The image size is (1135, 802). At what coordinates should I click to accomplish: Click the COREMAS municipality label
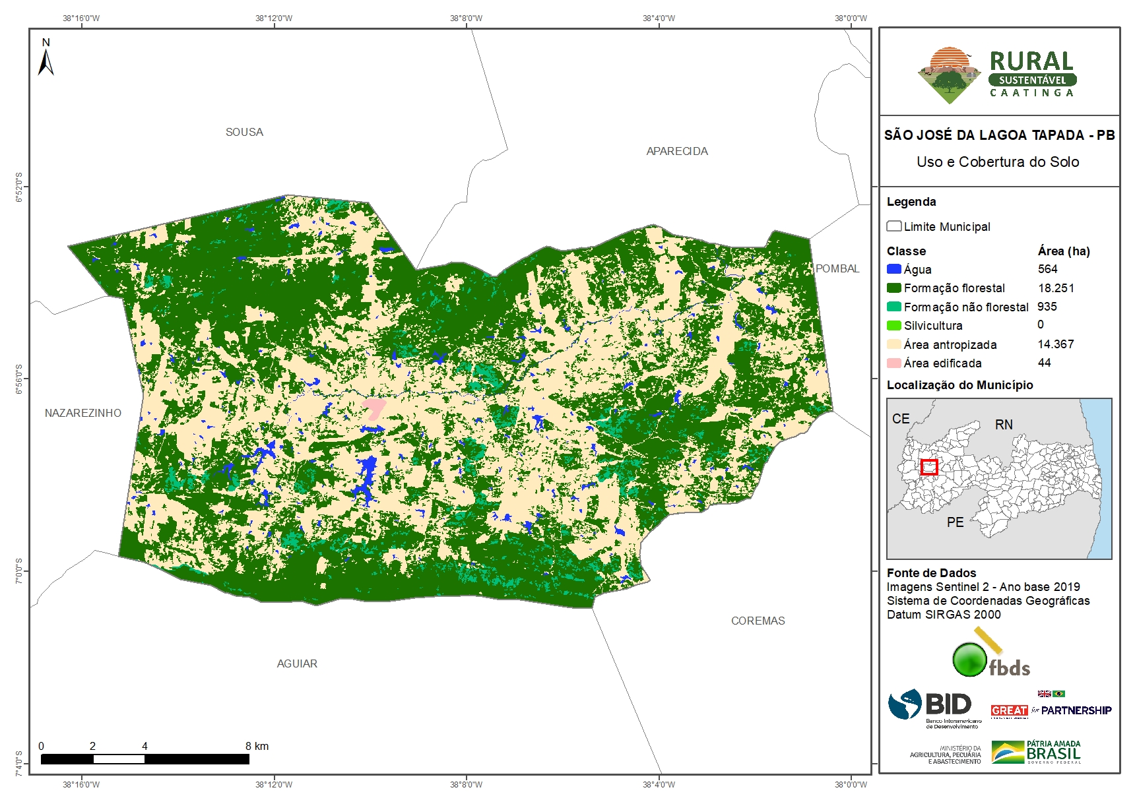click(758, 621)
